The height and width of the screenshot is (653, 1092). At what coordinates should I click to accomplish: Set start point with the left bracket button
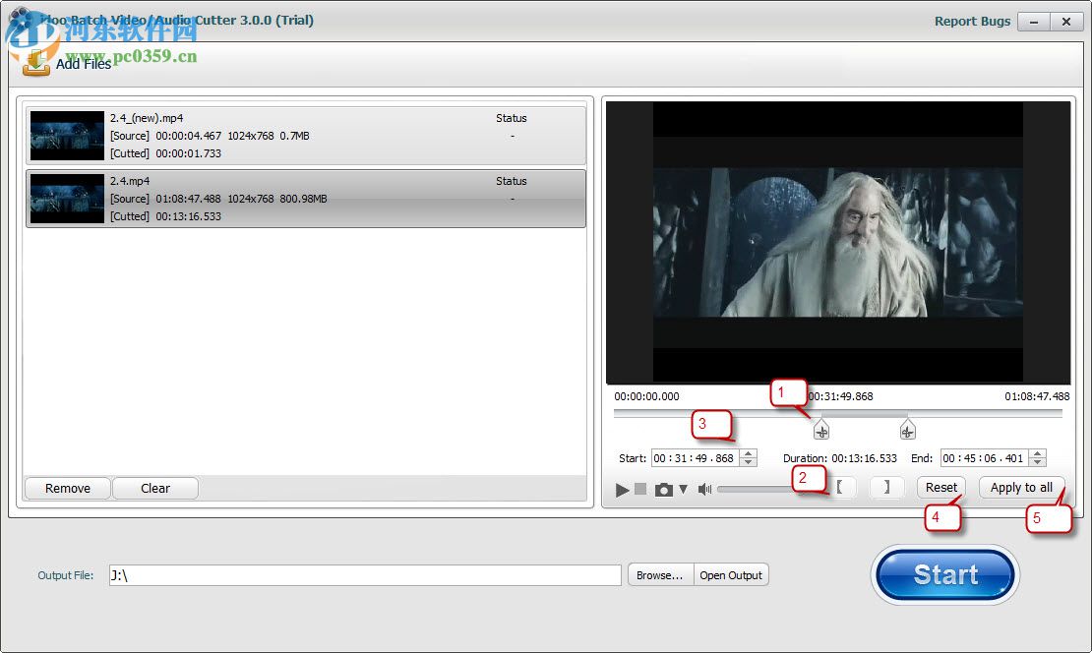coord(840,488)
